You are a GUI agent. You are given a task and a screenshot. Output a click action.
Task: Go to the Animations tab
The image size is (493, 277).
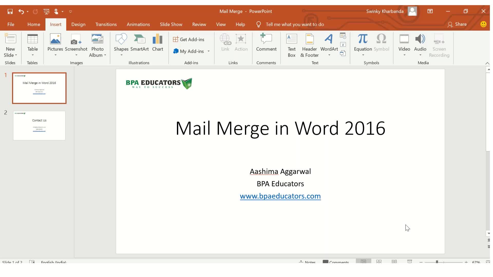[x=138, y=24]
